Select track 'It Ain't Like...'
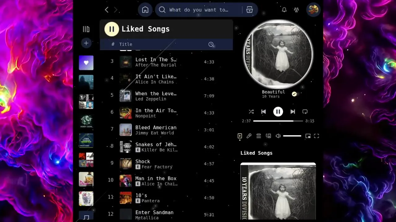This screenshot has width=396, height=222. pyautogui.click(x=156, y=76)
